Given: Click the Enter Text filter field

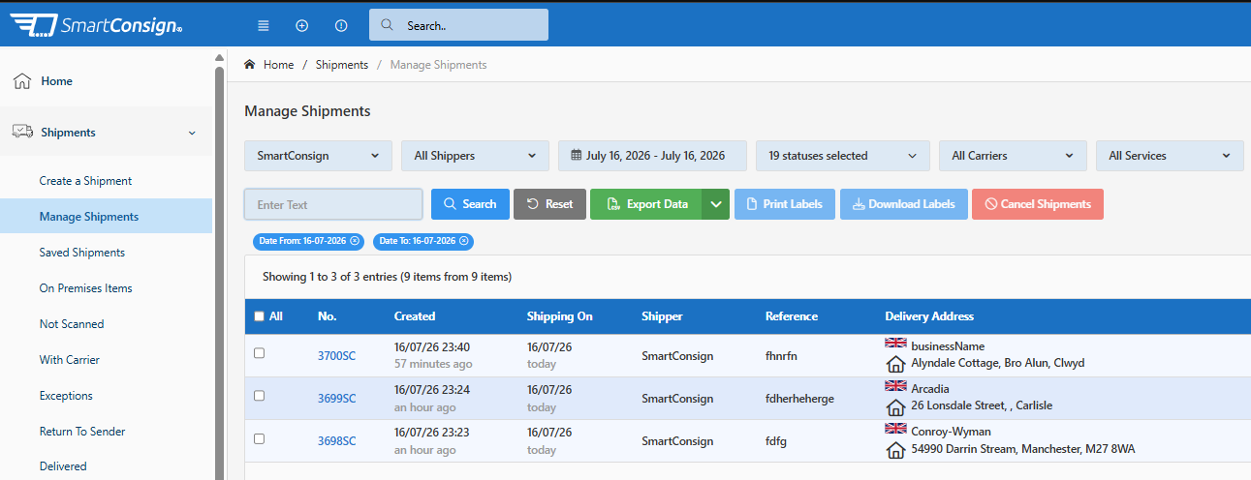Looking at the screenshot, I should [x=333, y=204].
